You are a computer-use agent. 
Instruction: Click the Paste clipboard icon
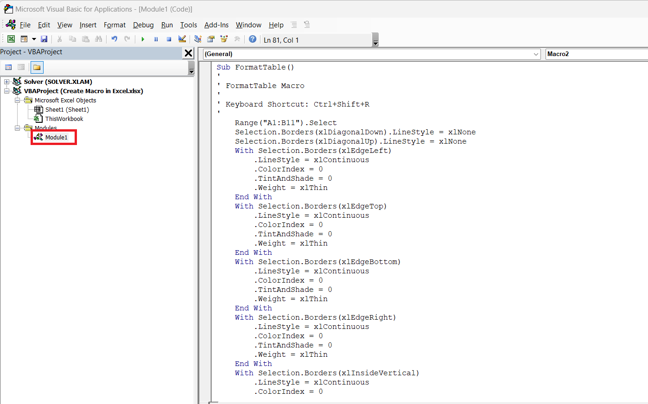[85, 39]
